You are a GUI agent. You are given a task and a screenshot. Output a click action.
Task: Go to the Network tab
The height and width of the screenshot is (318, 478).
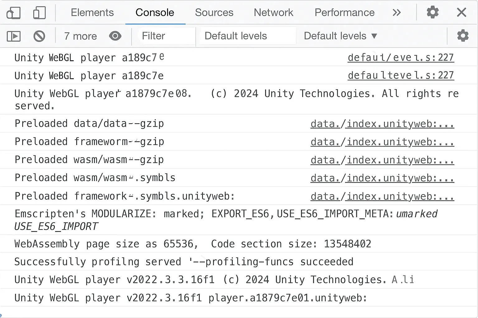point(274,12)
